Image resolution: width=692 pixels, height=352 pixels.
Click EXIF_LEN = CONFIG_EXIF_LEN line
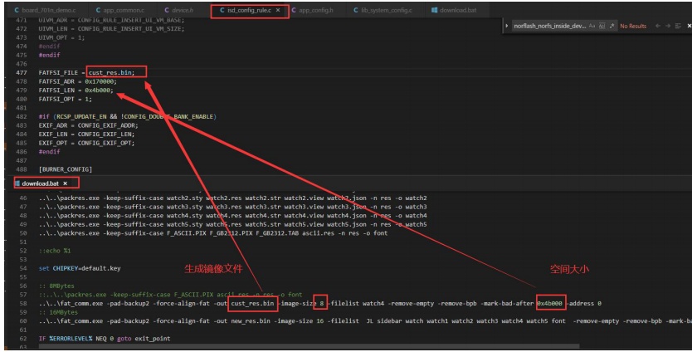click(x=86, y=134)
